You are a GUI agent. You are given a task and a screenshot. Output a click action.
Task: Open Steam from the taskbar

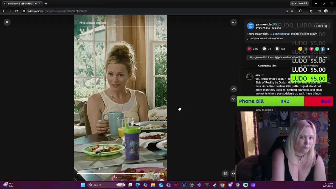click(x=214, y=185)
